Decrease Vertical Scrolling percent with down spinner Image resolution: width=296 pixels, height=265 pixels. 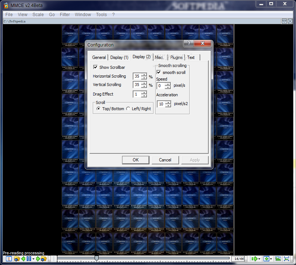coord(144,86)
